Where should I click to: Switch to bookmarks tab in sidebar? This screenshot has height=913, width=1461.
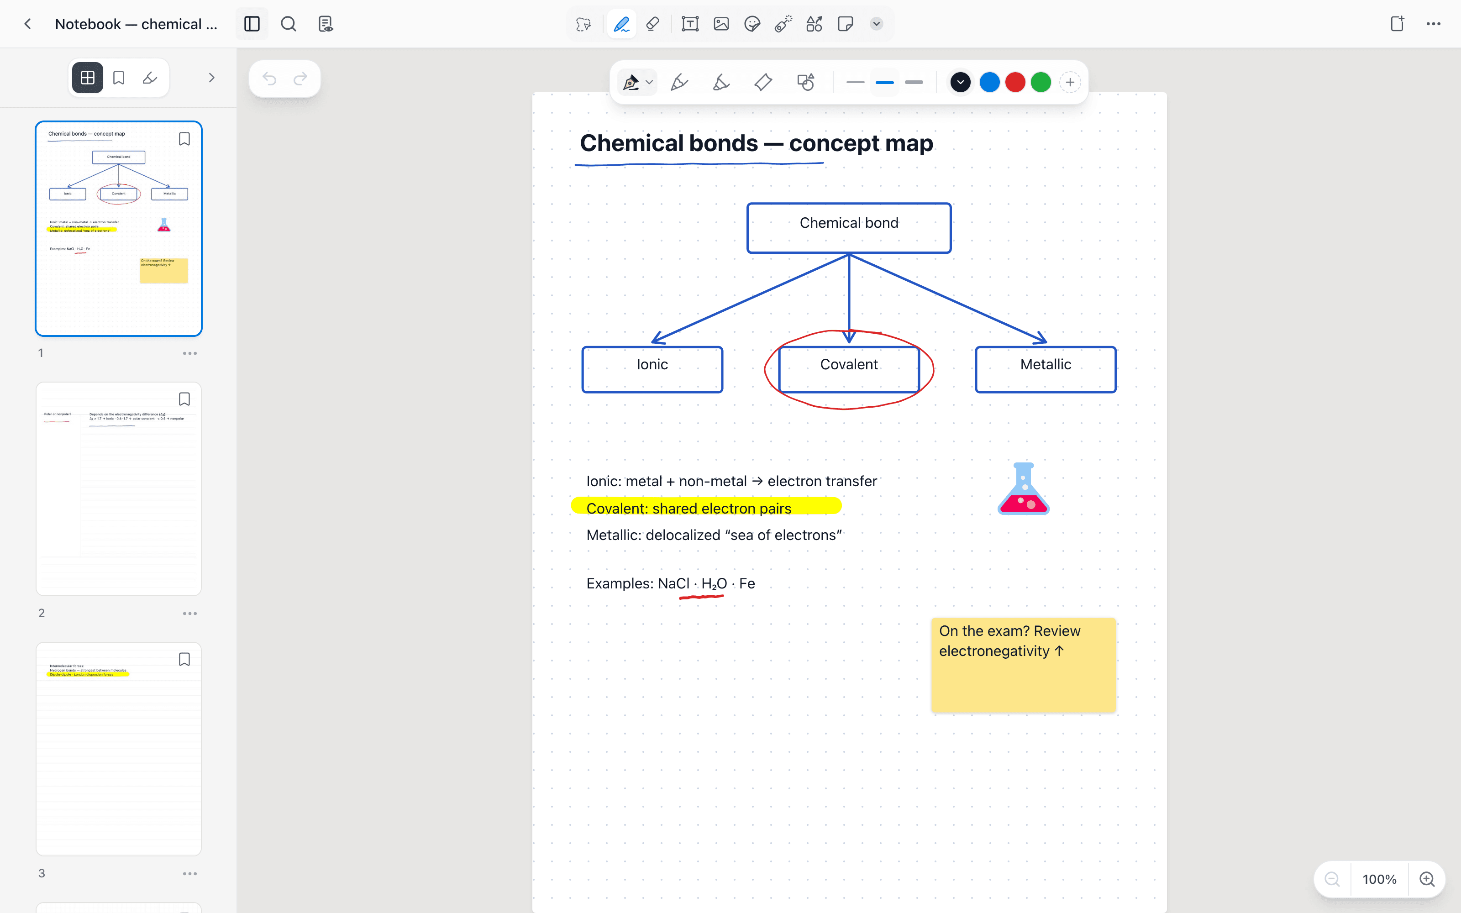click(x=119, y=78)
